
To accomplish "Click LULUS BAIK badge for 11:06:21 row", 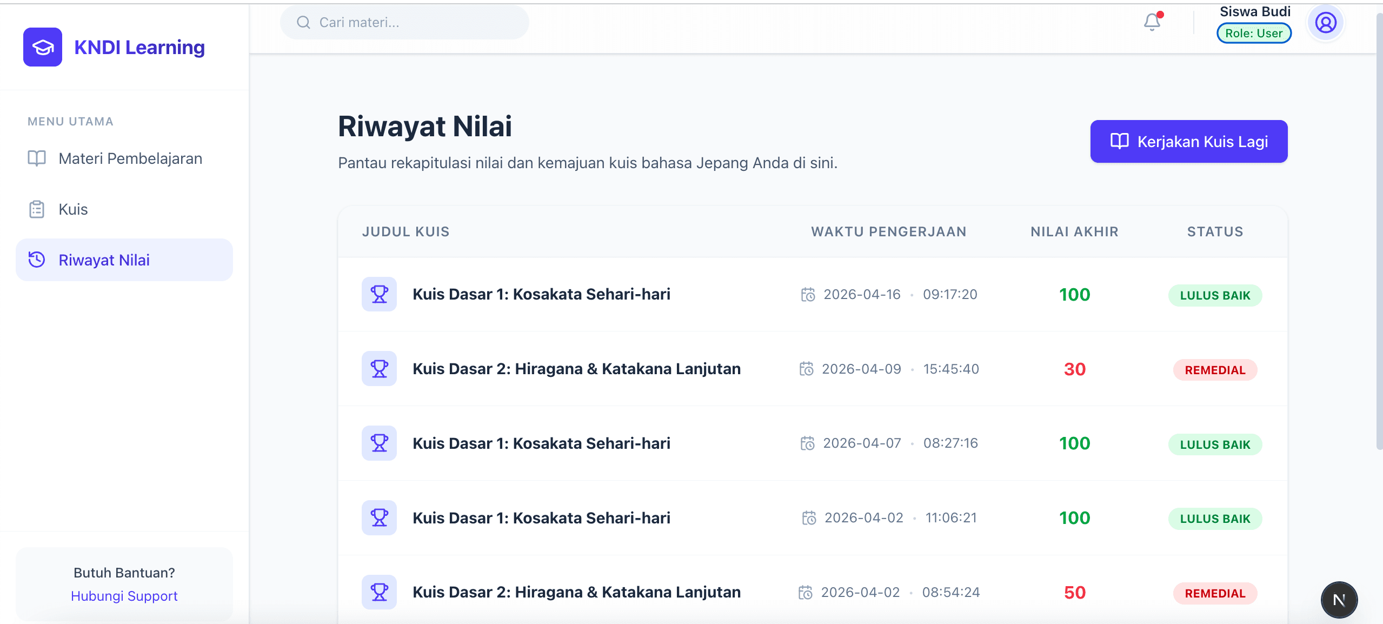I will [x=1215, y=519].
